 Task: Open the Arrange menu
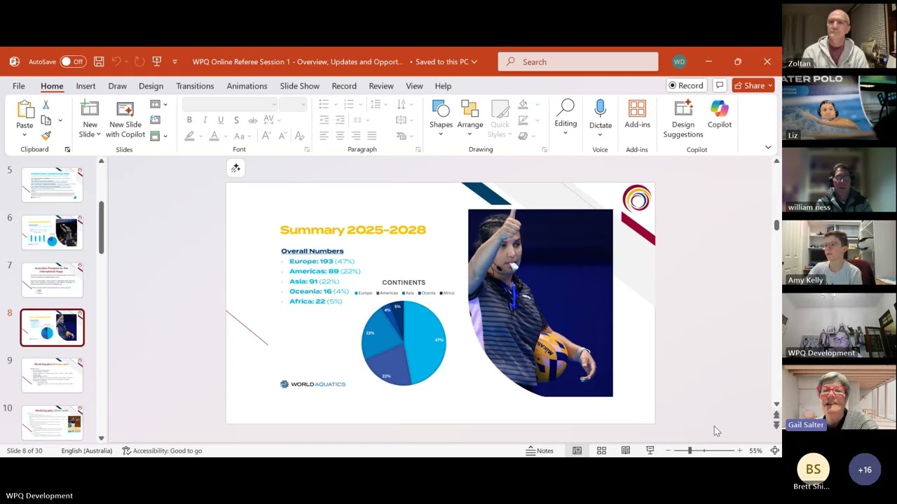pos(470,118)
